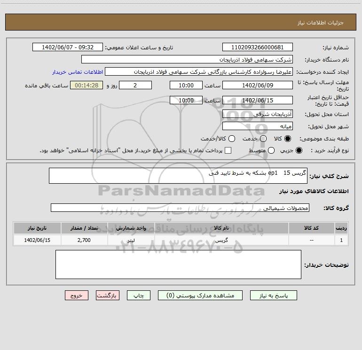This screenshot has height=350, width=362.
Task: Click the ردیف column header
Action: click(x=341, y=228)
